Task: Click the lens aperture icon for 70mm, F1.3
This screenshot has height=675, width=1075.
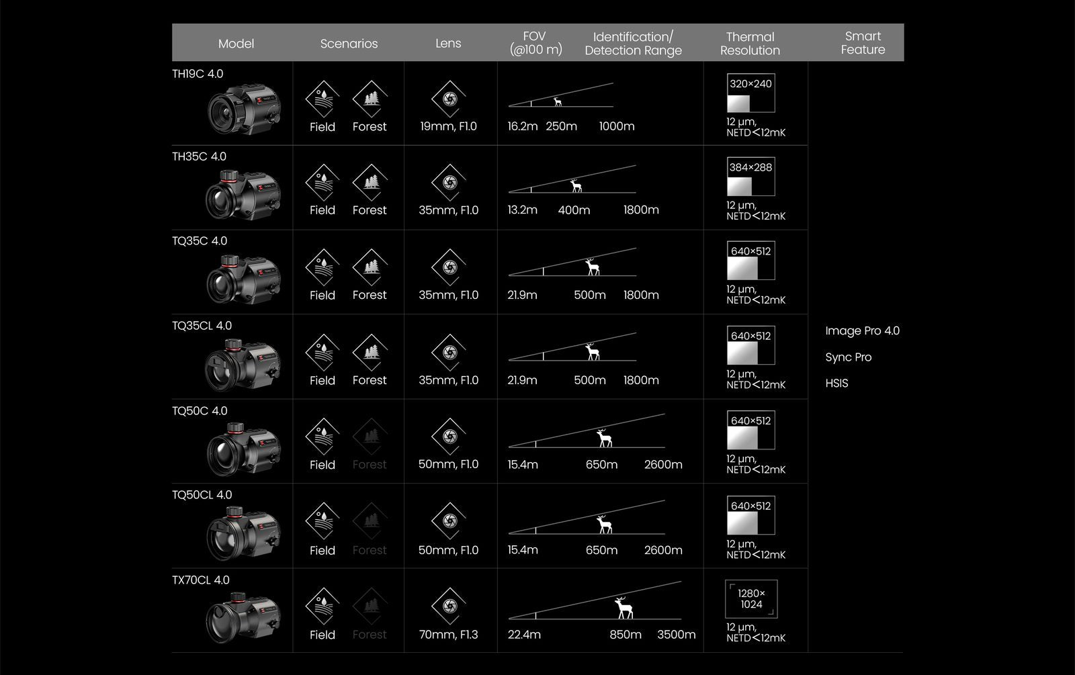Action: tap(449, 606)
